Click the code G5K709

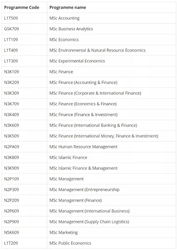click(x=11, y=29)
